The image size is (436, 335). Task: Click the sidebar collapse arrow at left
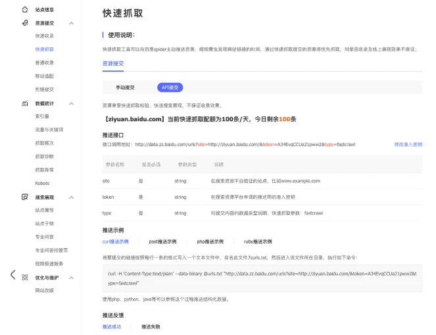(12, 274)
